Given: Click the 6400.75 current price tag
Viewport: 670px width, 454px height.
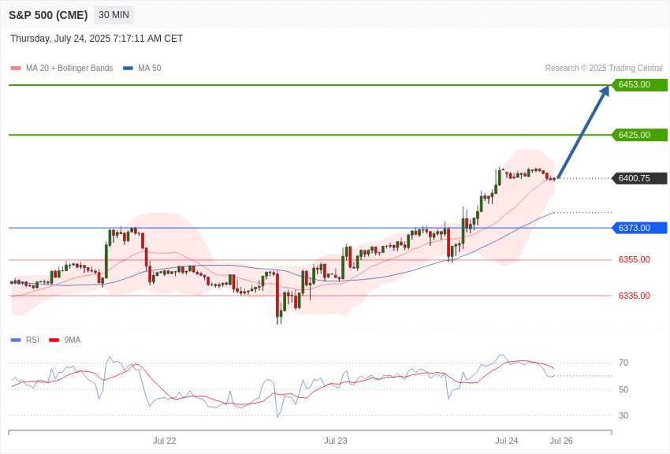Looking at the screenshot, I should tap(639, 178).
